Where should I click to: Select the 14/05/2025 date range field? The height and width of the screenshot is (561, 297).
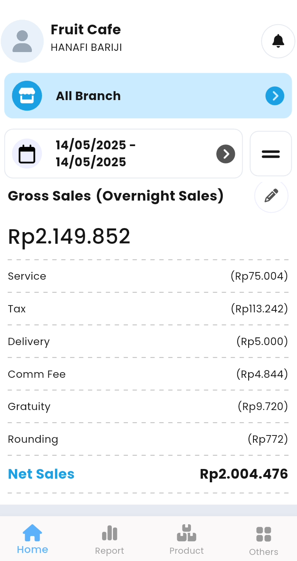[x=96, y=153]
